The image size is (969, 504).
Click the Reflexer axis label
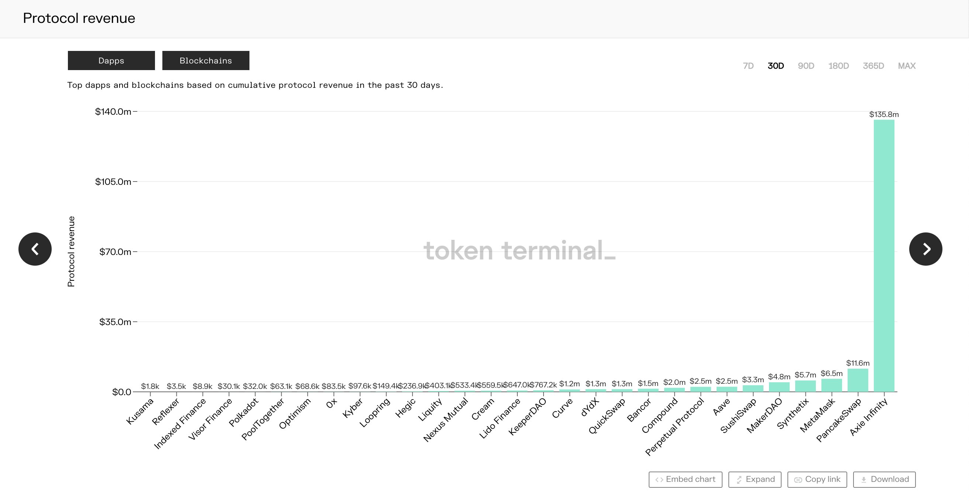coord(166,412)
